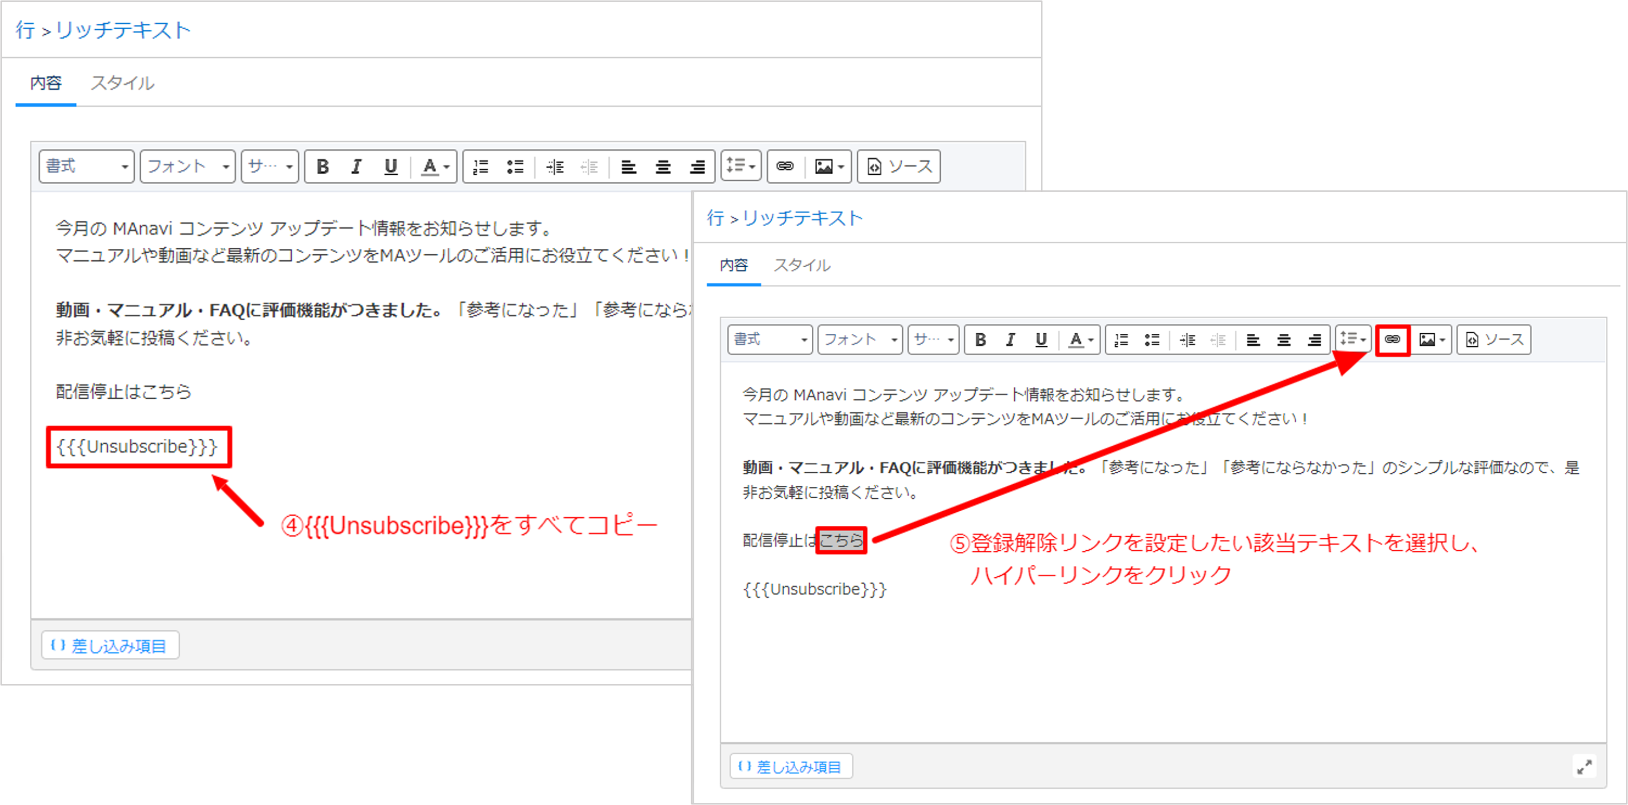Click {{{Unsubscribe}}} text in front editor

coord(815,590)
